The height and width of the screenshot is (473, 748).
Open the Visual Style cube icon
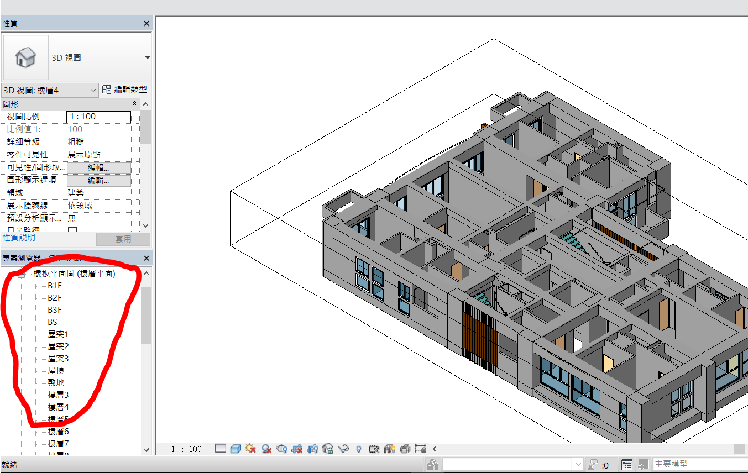click(236, 449)
